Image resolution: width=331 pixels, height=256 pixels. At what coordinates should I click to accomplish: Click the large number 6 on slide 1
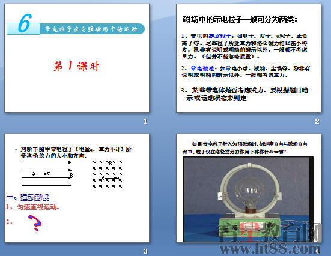coord(25,23)
